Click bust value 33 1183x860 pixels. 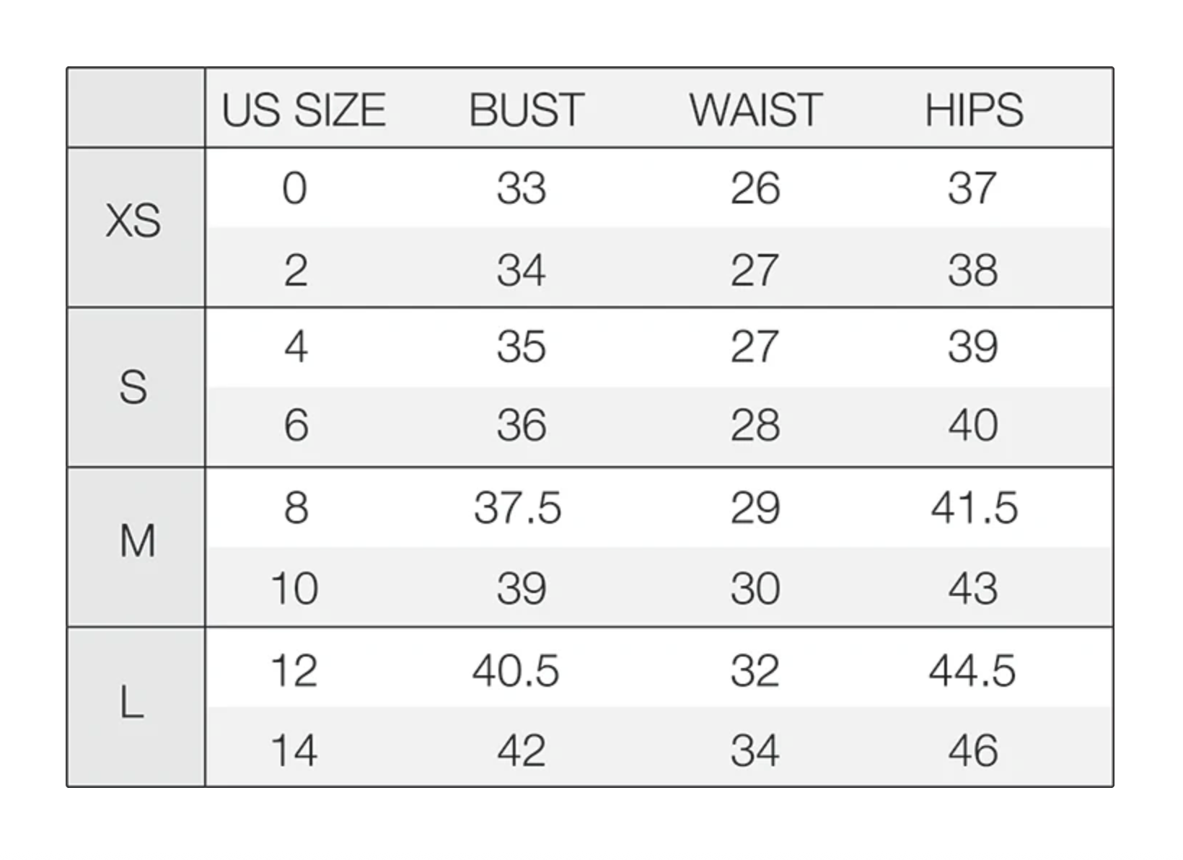[521, 189]
